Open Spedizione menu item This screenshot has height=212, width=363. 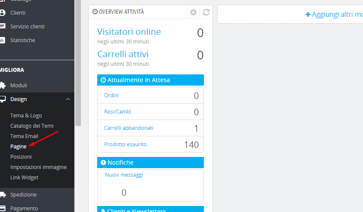pyautogui.click(x=23, y=195)
